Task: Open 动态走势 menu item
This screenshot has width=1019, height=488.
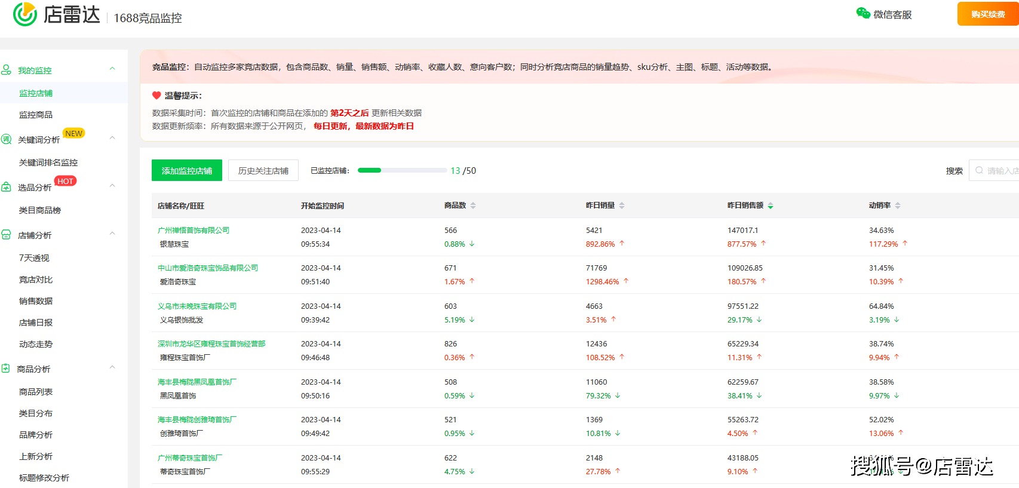Action: (x=36, y=344)
